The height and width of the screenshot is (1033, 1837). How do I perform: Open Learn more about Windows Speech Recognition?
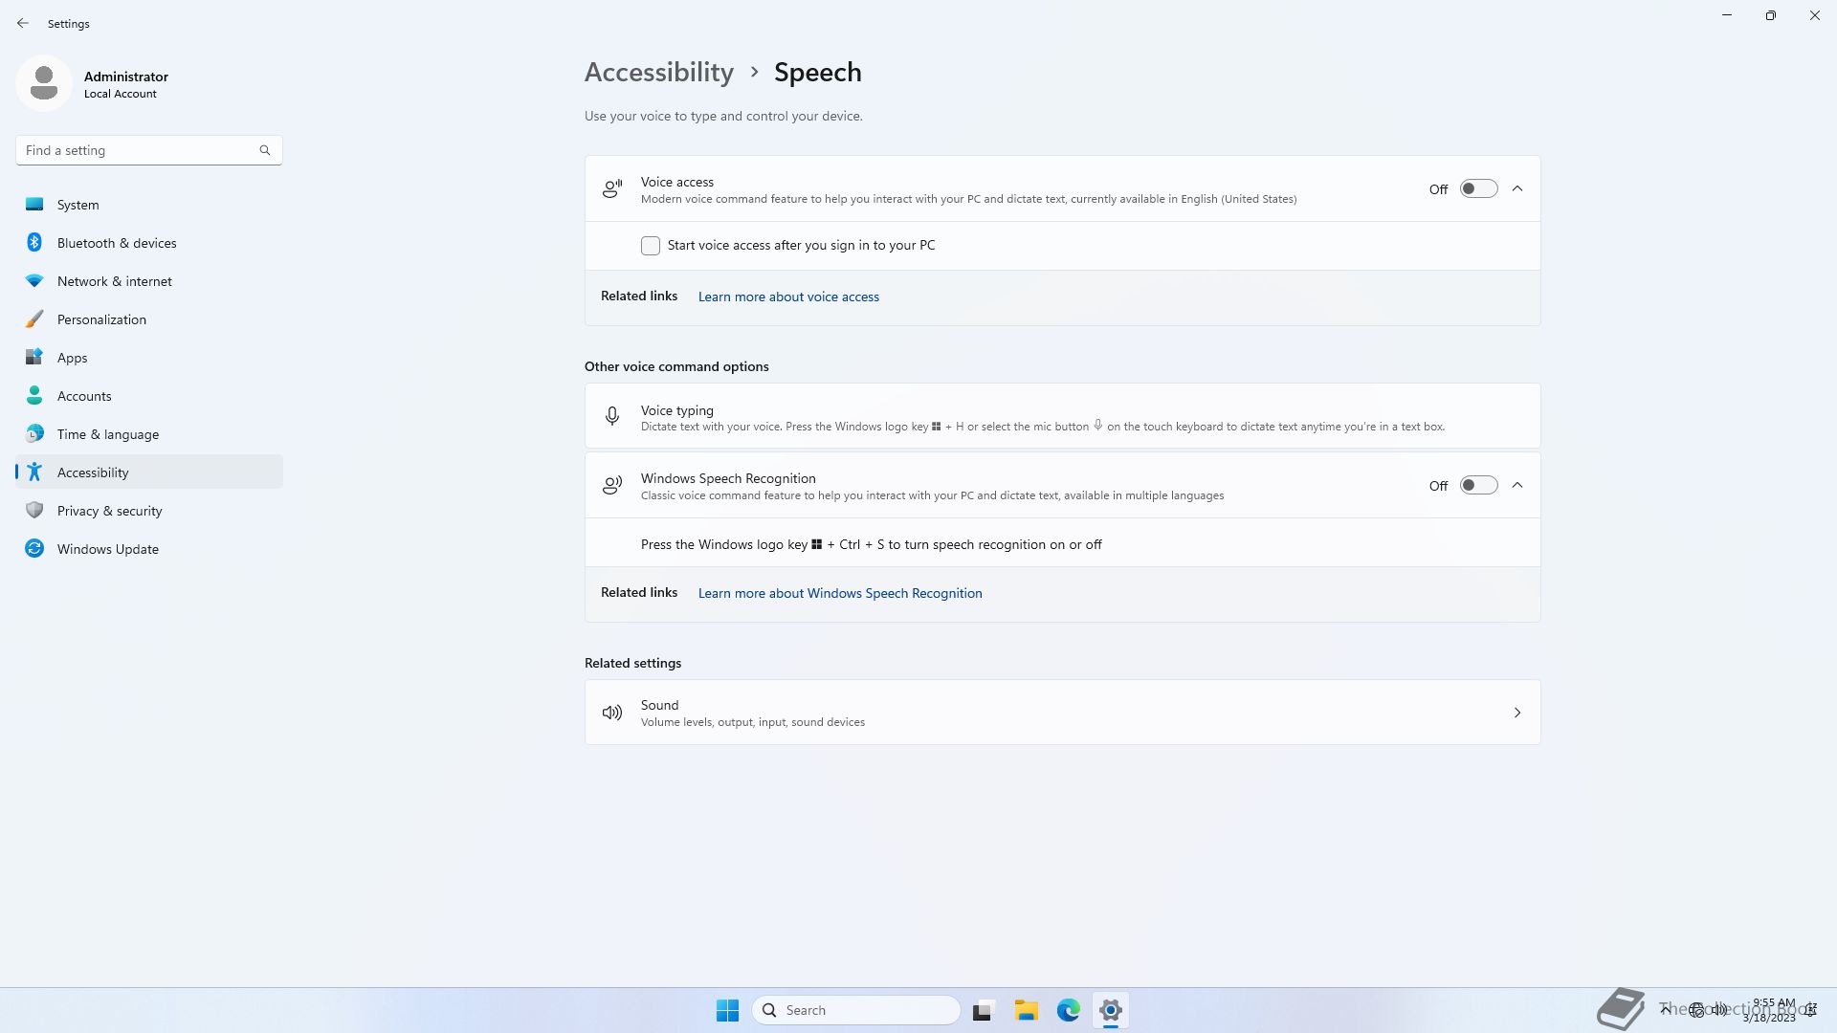point(840,593)
